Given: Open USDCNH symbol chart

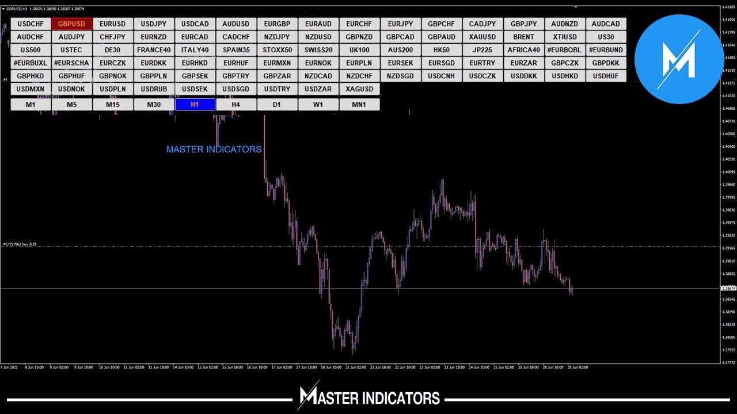Looking at the screenshot, I should pos(441,76).
